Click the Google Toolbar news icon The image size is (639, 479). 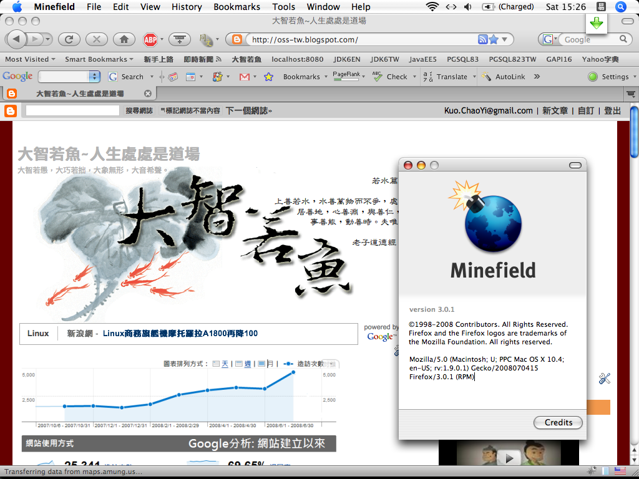pos(173,77)
